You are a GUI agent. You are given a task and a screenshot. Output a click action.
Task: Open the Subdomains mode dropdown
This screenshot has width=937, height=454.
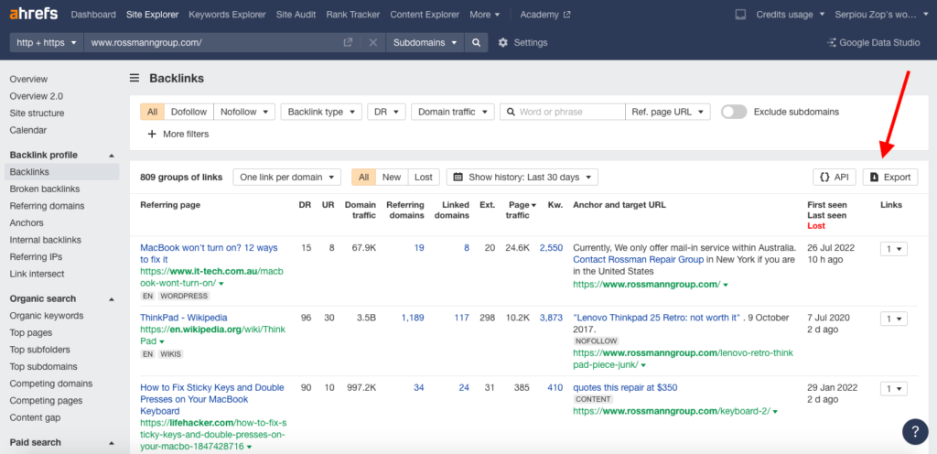pos(425,43)
